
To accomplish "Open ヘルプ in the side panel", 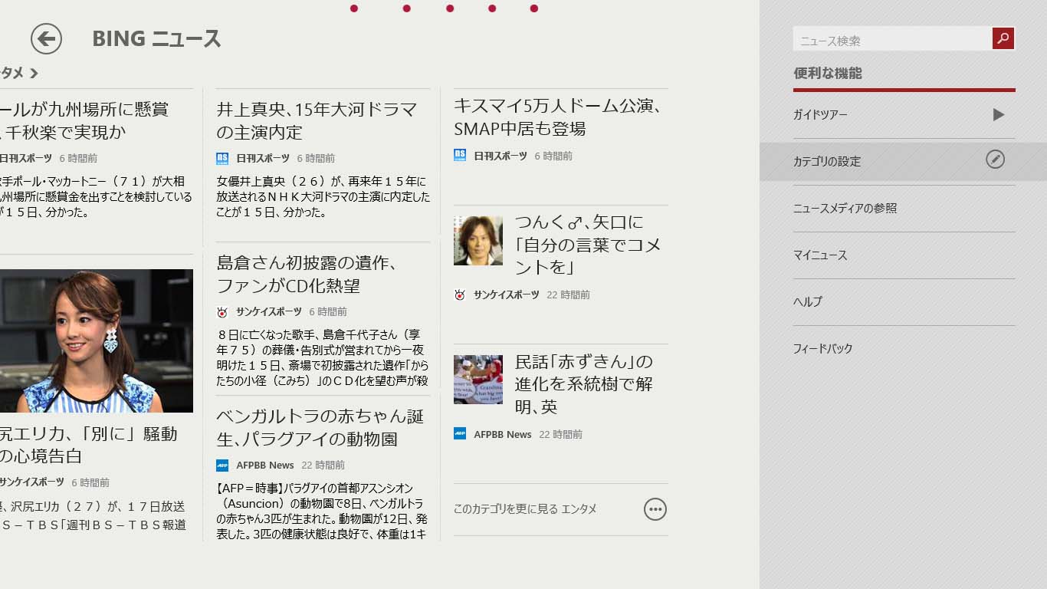I will click(904, 301).
